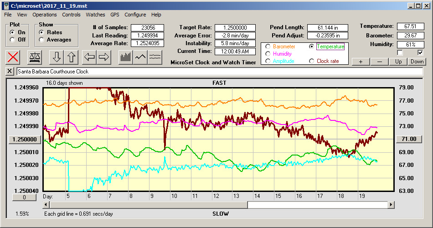Turn Plot Off with radio button
The height and width of the screenshot is (228, 433).
(x=12, y=40)
